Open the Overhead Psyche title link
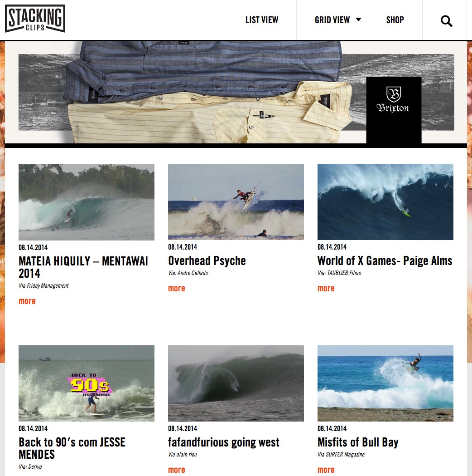Image resolution: width=472 pixels, height=476 pixels. point(207,261)
